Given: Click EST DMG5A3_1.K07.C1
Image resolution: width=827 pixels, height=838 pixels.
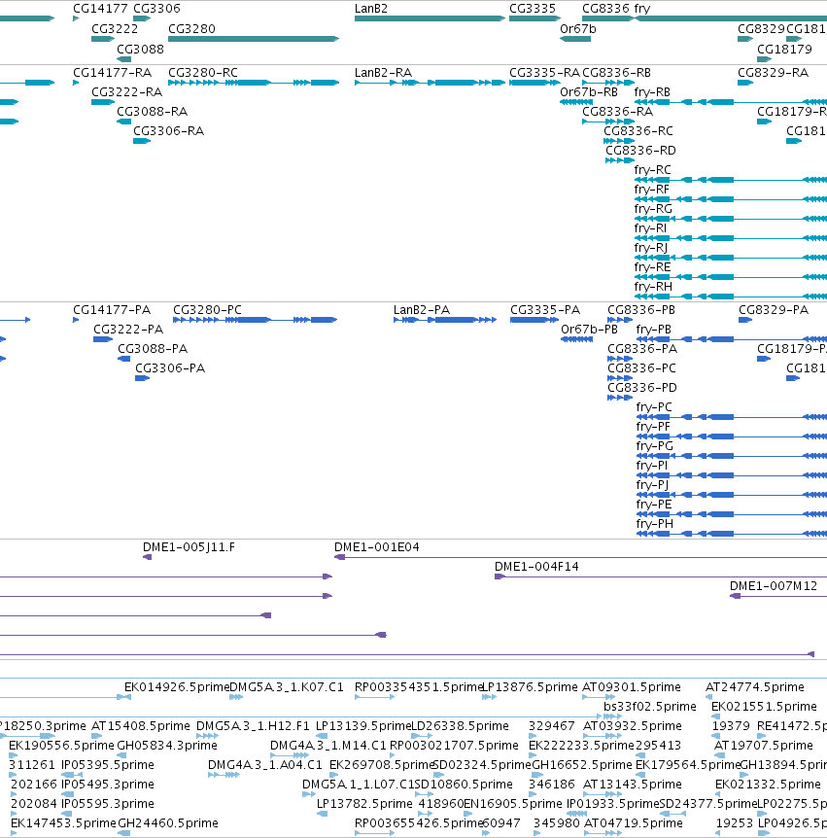Looking at the screenshot, I should pyautogui.click(x=287, y=687).
